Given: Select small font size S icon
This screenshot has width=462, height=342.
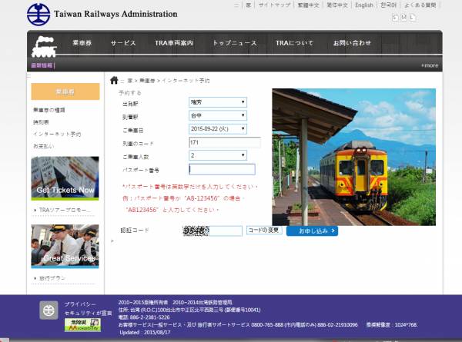Looking at the screenshot, I should 395,18.
